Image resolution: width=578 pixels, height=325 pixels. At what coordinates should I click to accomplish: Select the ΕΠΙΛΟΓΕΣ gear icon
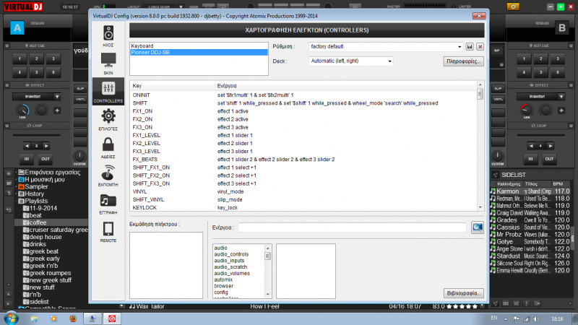(108, 120)
